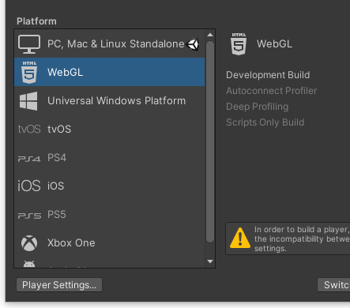Click the iOS platform icon
Image resolution: width=350 pixels, height=308 pixels.
click(29, 186)
